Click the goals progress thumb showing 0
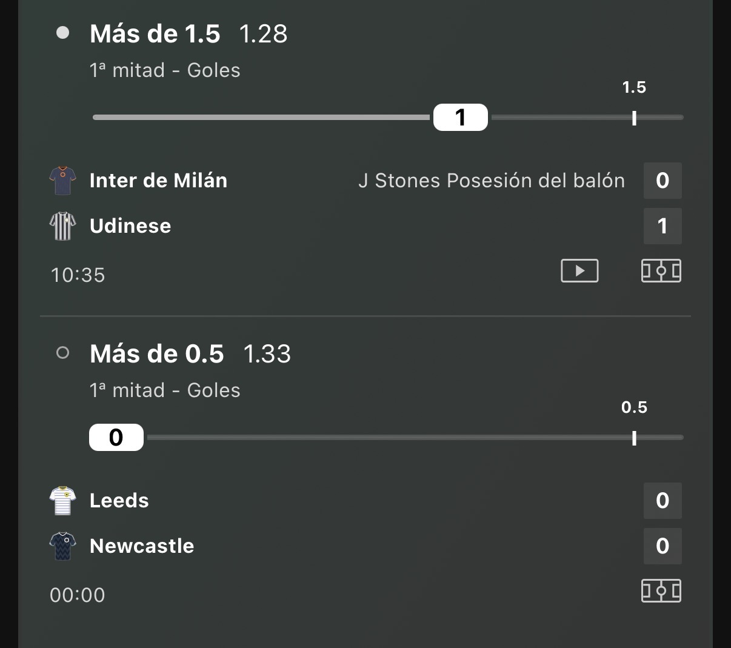 pos(116,437)
